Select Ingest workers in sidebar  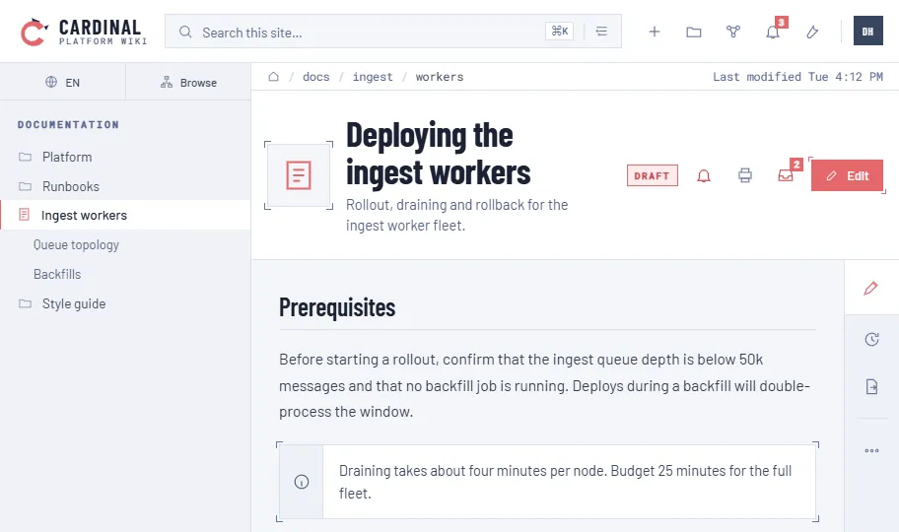(x=125, y=215)
